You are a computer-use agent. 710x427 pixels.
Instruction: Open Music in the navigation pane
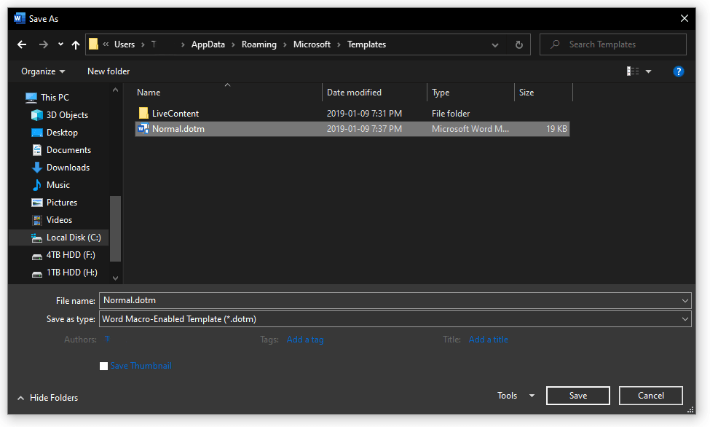tap(58, 185)
